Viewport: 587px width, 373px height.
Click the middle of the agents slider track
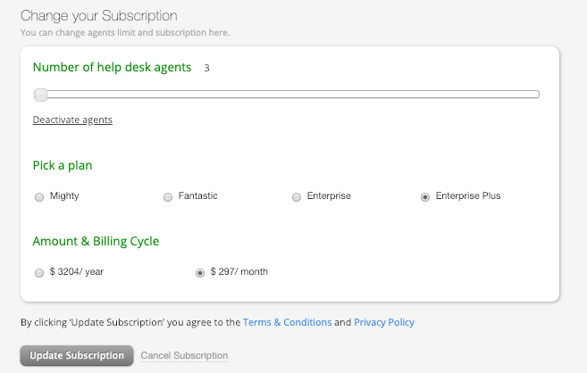tap(286, 94)
